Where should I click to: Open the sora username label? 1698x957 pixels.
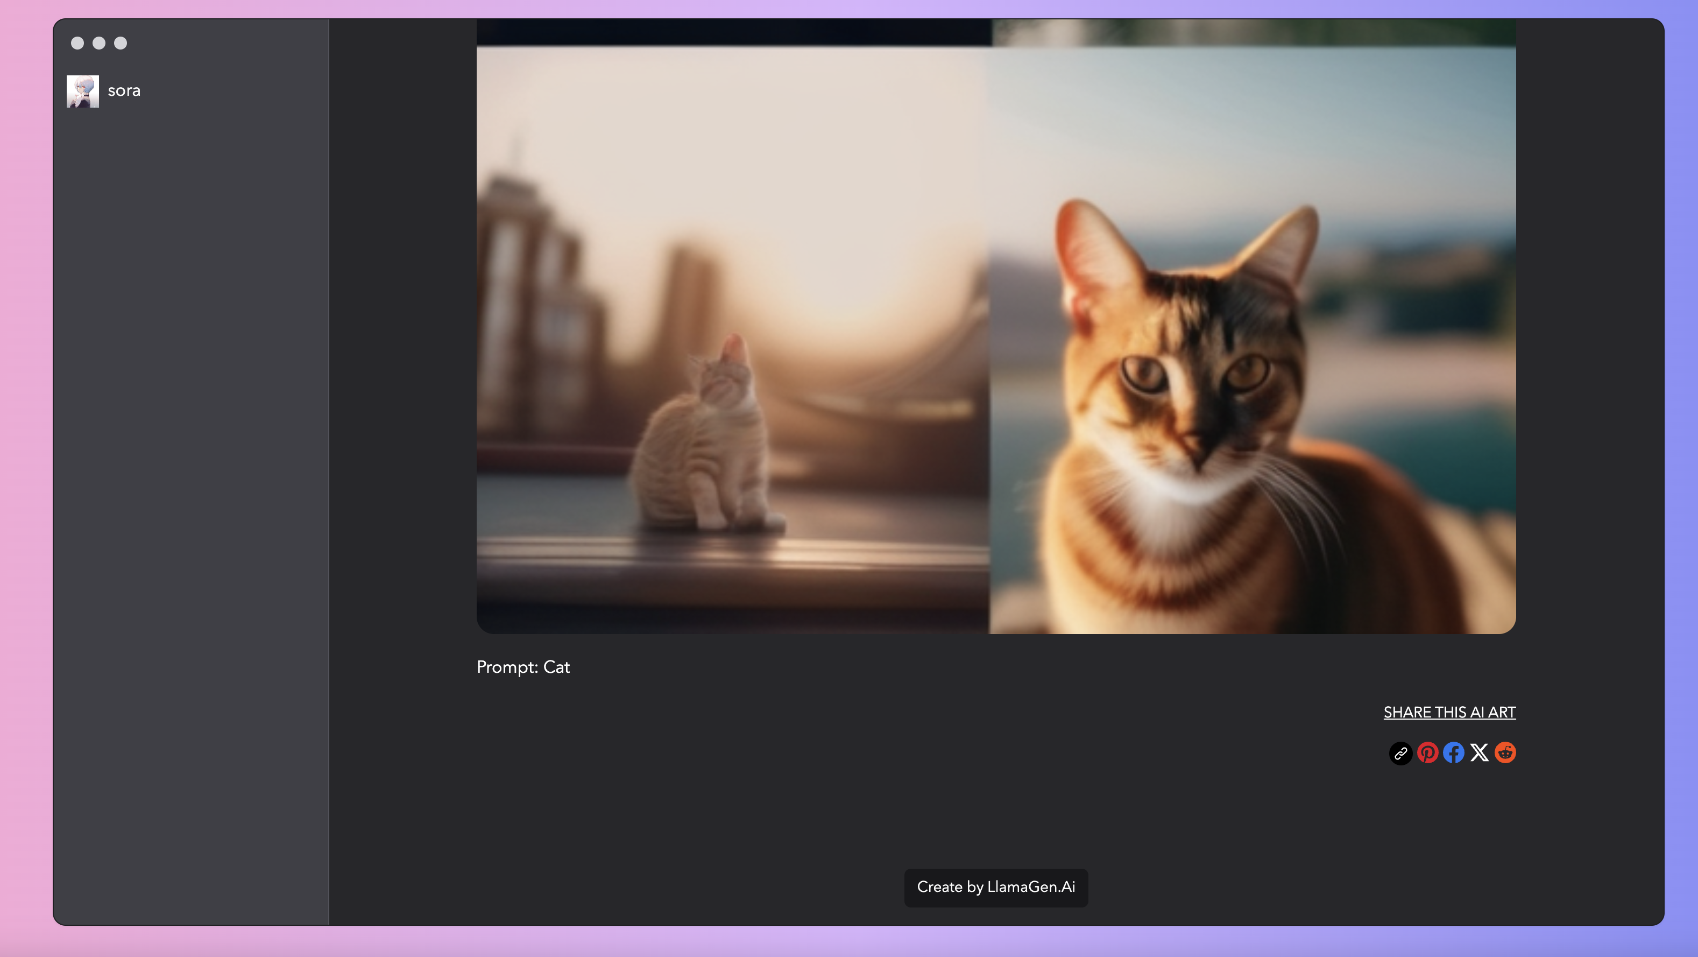[124, 91]
